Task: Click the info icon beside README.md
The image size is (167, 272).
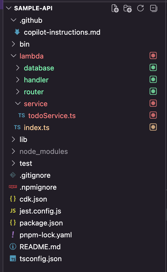Action: [x=13, y=247]
